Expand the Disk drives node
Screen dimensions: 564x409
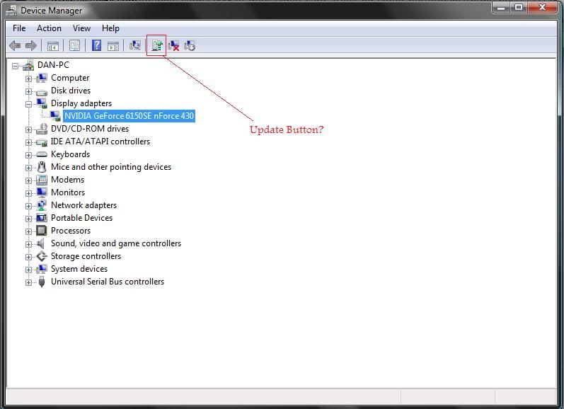pyautogui.click(x=28, y=91)
